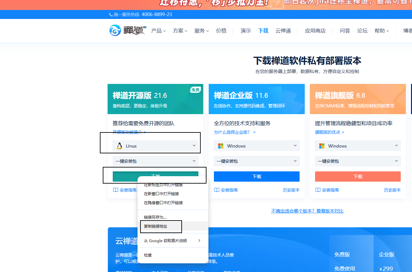This screenshot has height=272, width=412.
Task: Choose 检查 from the context menu
Action: point(173,255)
